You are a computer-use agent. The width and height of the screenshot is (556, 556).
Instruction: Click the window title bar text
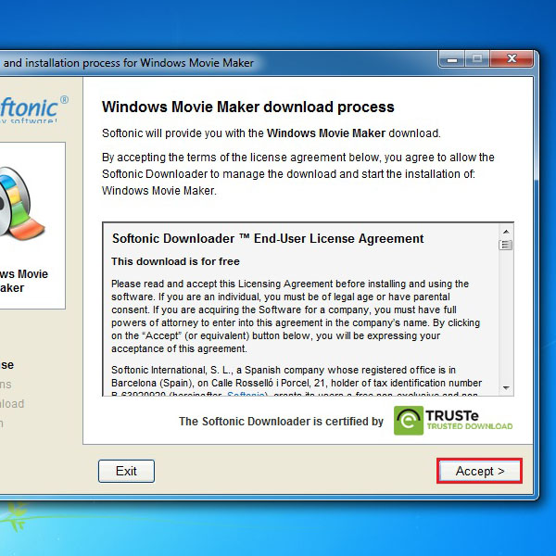(x=128, y=63)
